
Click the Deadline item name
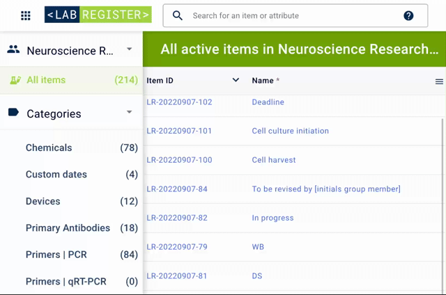[268, 102]
